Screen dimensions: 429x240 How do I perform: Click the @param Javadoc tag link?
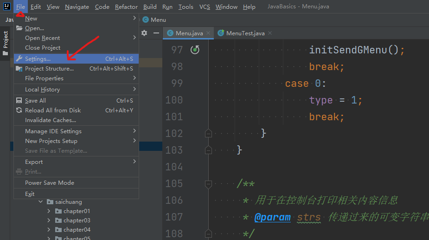[272, 217]
